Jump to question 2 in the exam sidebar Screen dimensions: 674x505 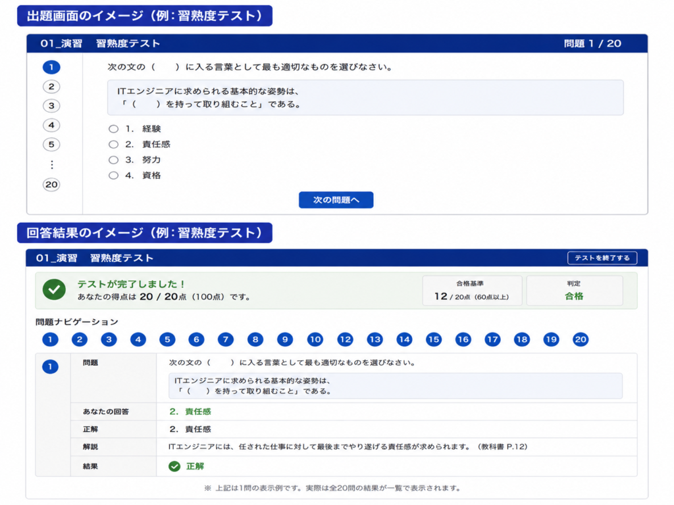point(51,87)
